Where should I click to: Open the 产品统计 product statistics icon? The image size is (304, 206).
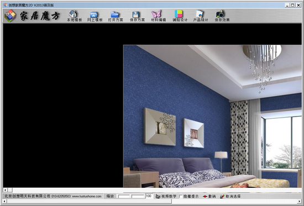[x=201, y=15]
